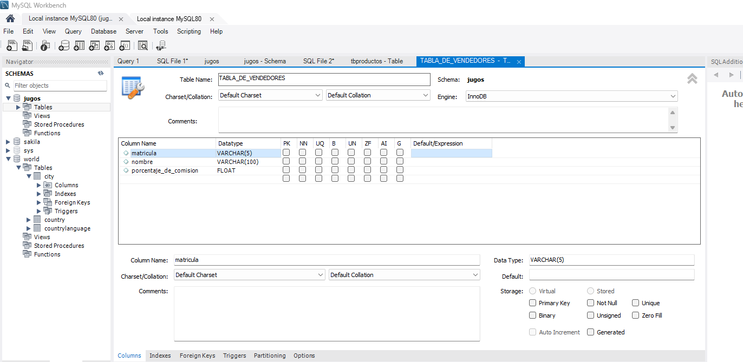Expand the sakila schema node
Screen dimensions: 743x362
pos(8,142)
